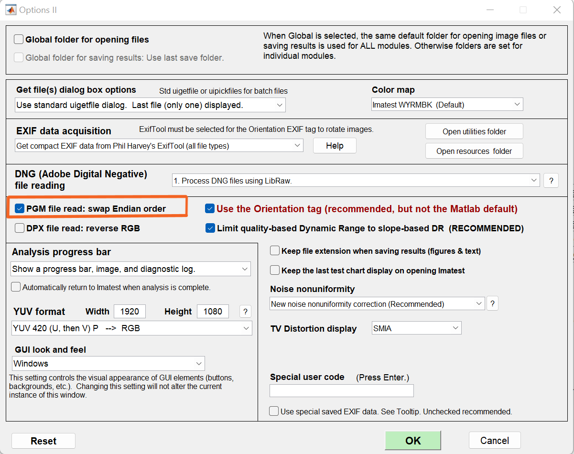Open the Color map dropdown

pyautogui.click(x=447, y=104)
